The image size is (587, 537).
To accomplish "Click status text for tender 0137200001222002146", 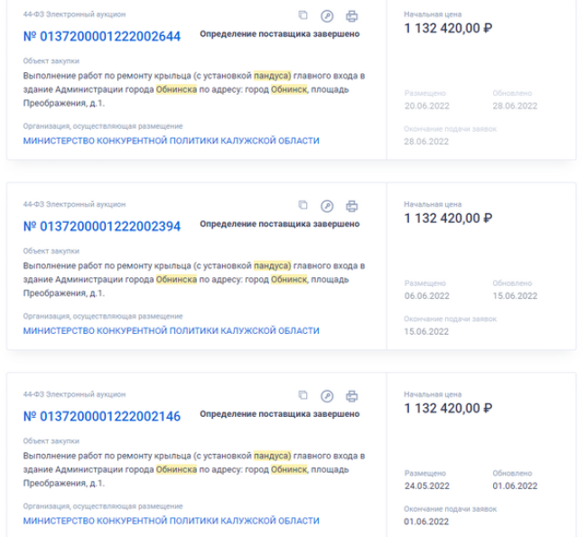I will pyautogui.click(x=280, y=414).
